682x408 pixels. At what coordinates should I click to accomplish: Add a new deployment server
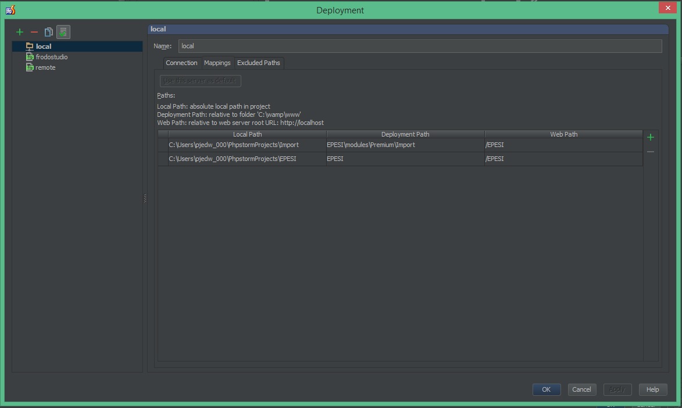[x=20, y=32]
